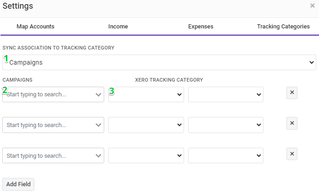Open third row Xero tracking category dropdown
The image size is (319, 194).
(146, 155)
